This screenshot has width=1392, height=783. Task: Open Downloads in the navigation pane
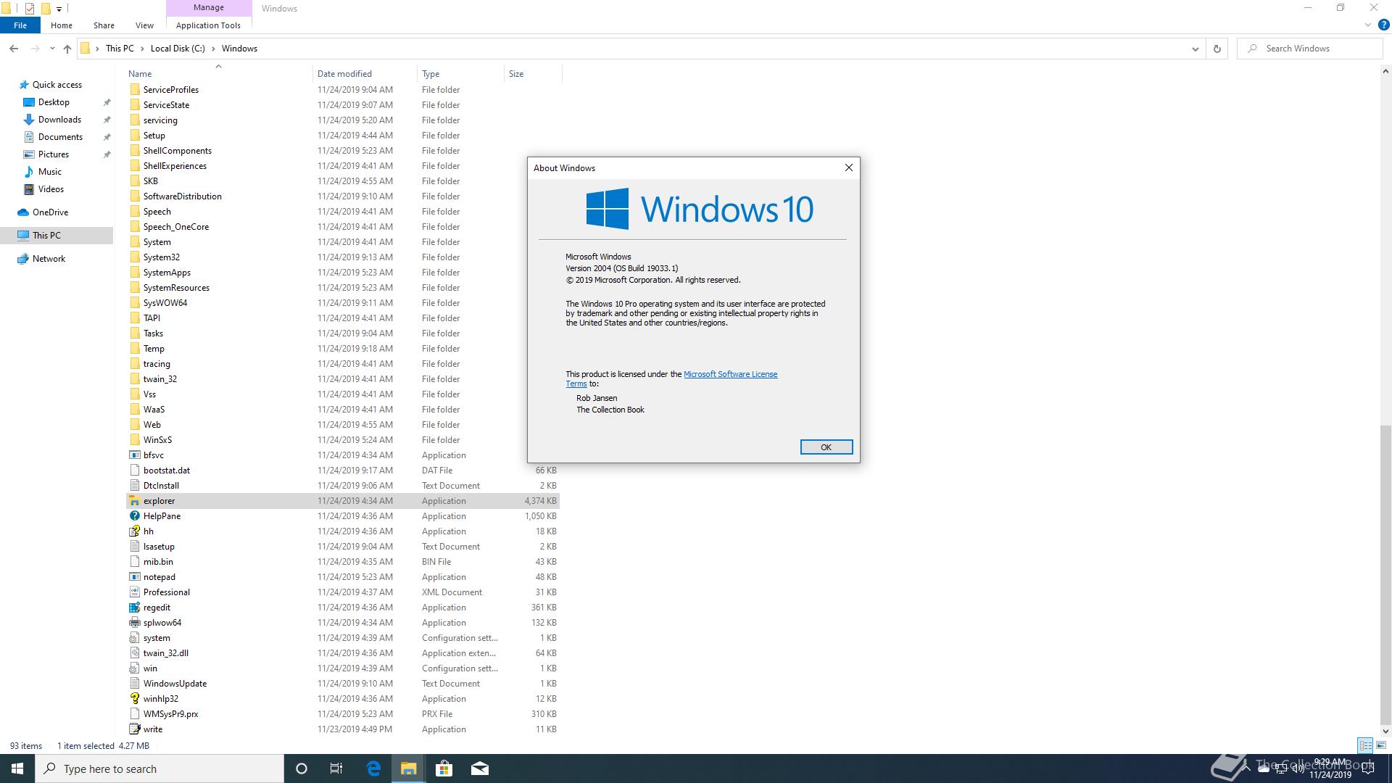pyautogui.click(x=59, y=120)
